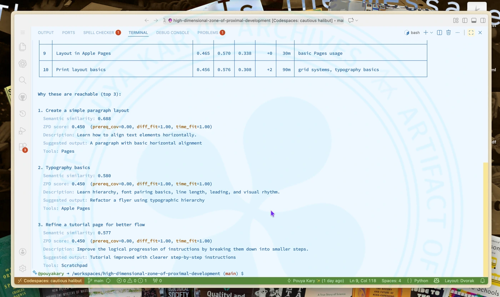Screen dimensions: 500x297
Task: Toggle the terminal maximize panel icon
Action: pos(471,33)
